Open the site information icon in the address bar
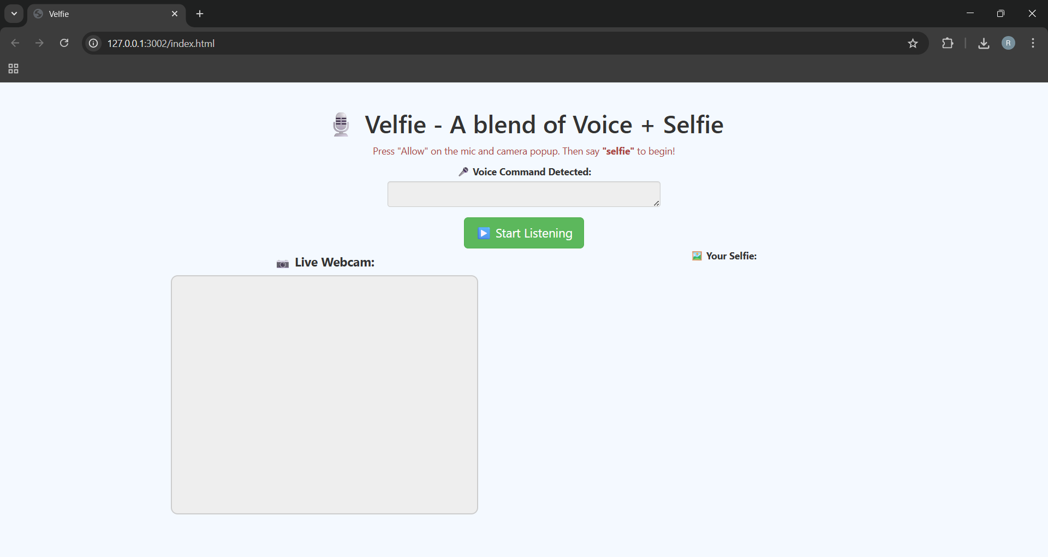Screen dimensions: 1048x557 tap(93, 43)
